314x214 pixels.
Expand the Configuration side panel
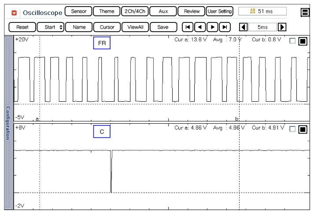(7, 123)
